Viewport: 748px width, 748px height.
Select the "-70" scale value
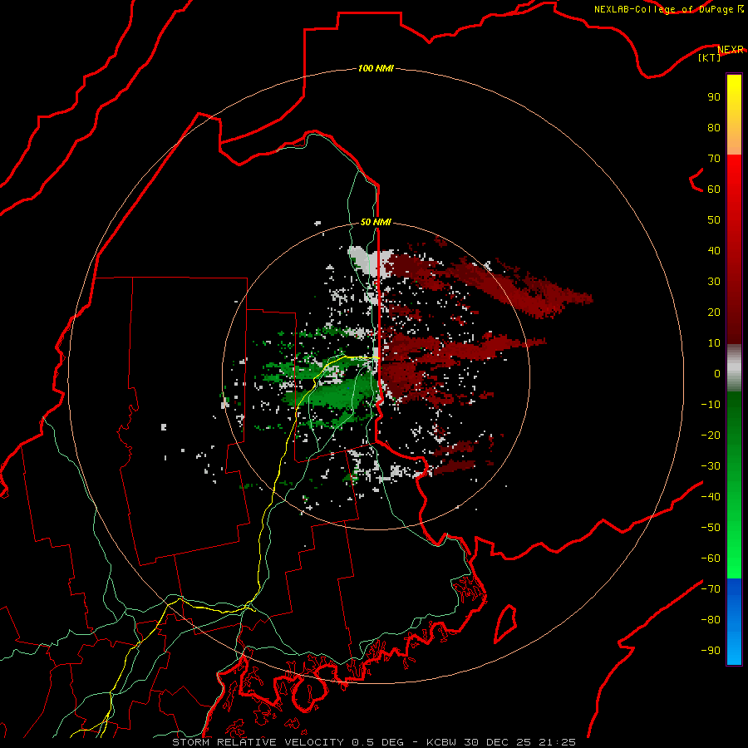(x=711, y=589)
